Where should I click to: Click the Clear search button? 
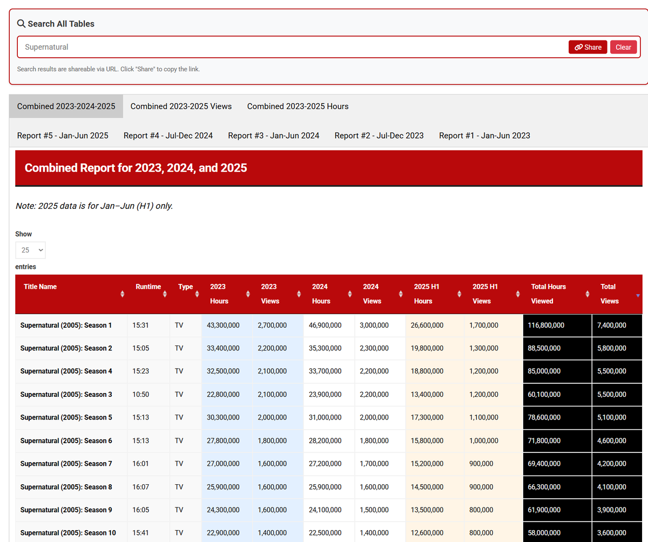623,47
